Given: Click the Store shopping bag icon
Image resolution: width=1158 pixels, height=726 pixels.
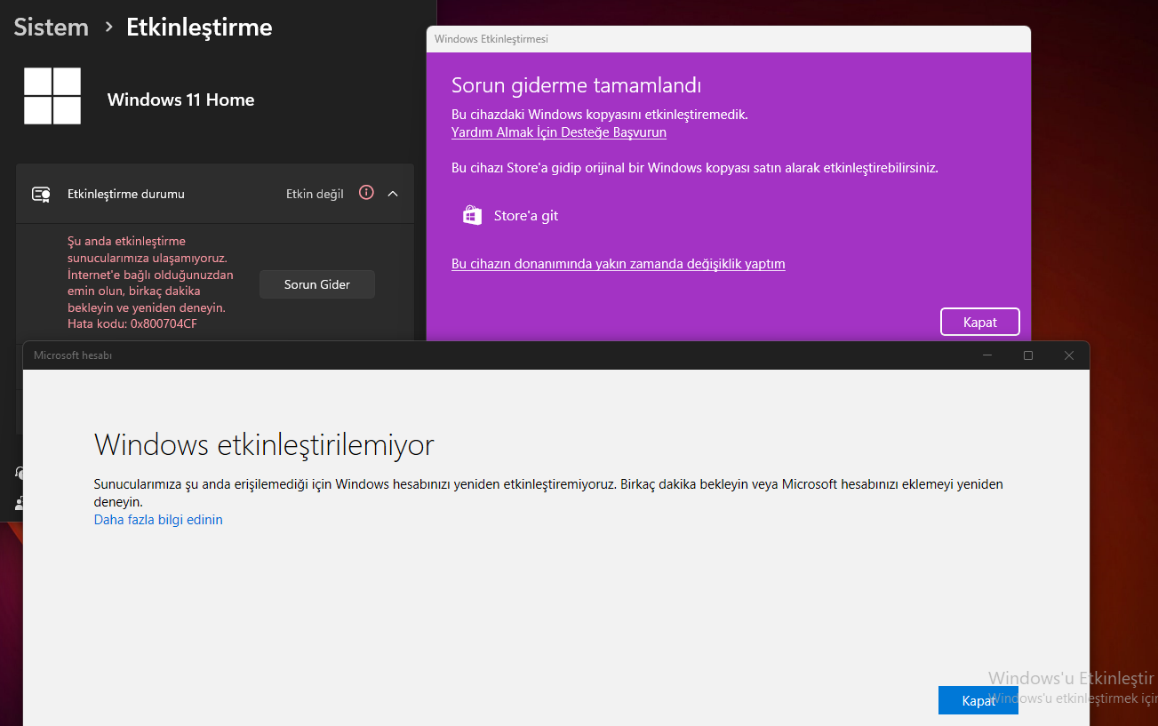Looking at the screenshot, I should point(473,215).
